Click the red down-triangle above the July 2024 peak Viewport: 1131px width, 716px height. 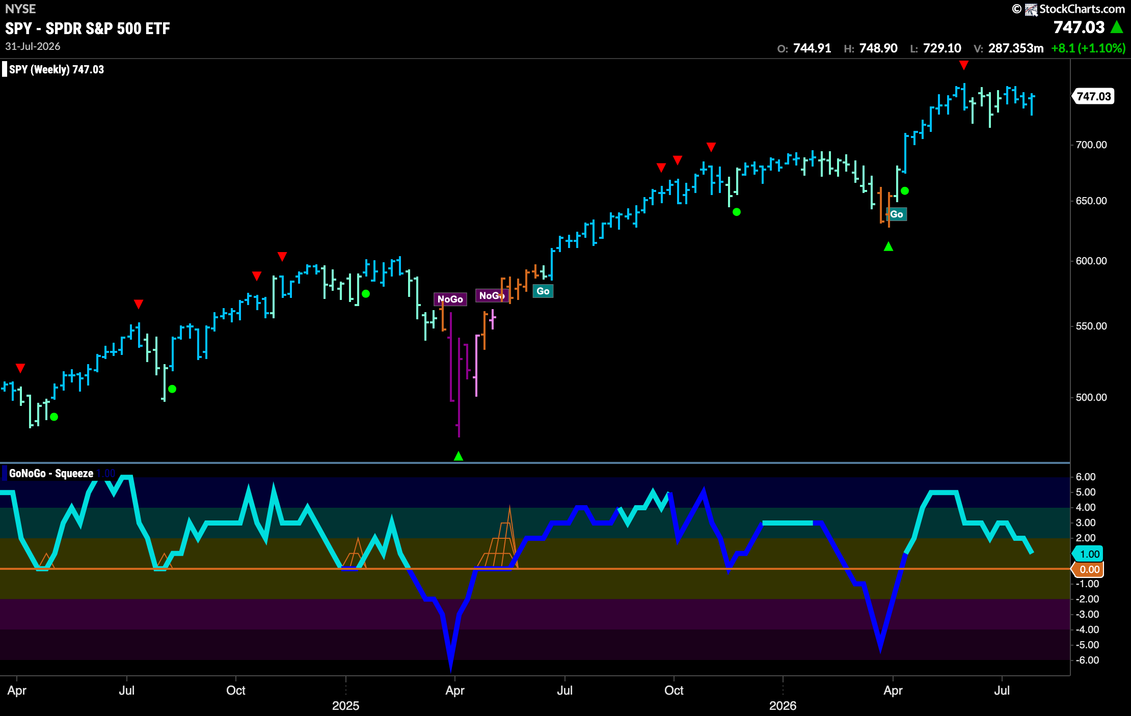click(139, 305)
